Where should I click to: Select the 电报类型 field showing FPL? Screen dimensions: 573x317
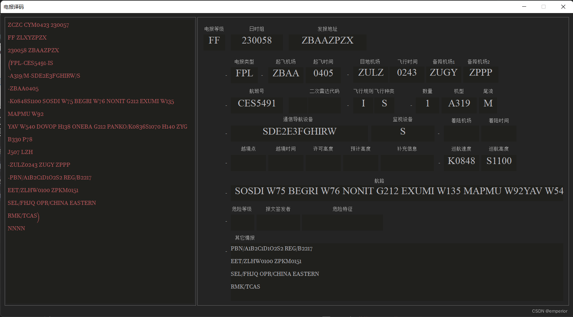click(x=244, y=74)
